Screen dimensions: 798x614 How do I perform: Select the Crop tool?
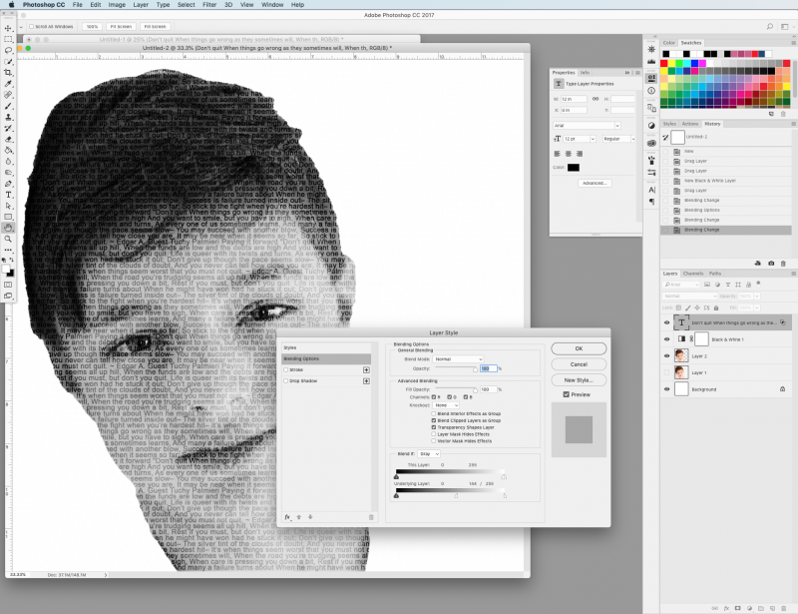tap(8, 73)
